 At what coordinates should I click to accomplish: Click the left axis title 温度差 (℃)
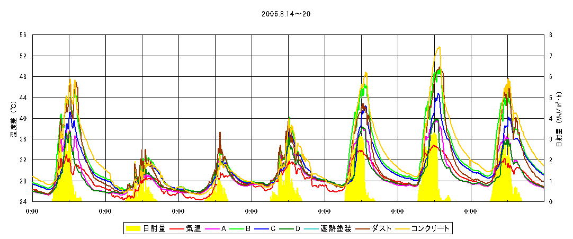click(13, 118)
